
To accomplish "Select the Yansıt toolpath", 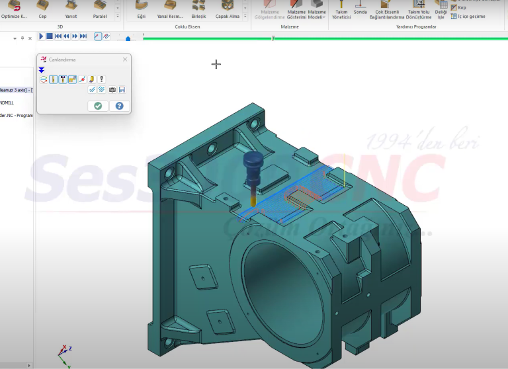I will click(71, 10).
